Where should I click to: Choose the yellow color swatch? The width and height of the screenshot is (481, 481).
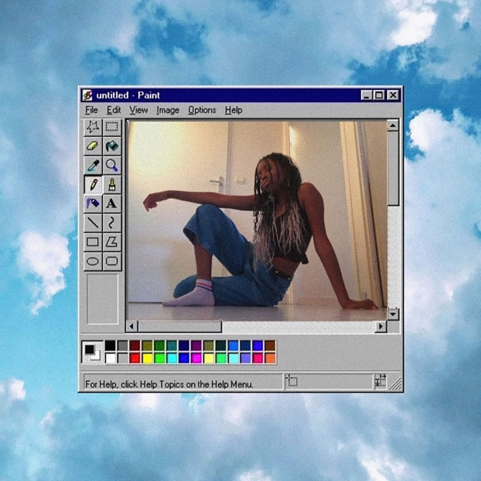click(148, 358)
